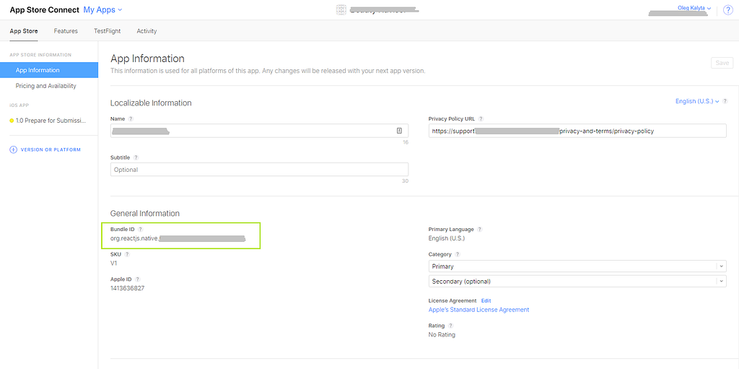Viewport: 739px width, 369px height.
Task: Click the help icon next to Name
Action: pyautogui.click(x=131, y=118)
